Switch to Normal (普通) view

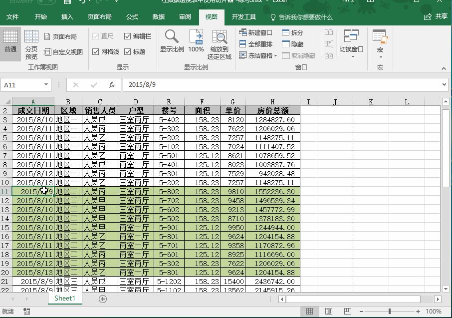(x=9, y=42)
